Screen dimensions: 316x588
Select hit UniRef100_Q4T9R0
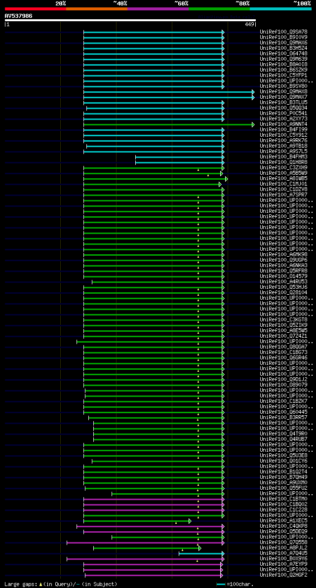pos(283,434)
